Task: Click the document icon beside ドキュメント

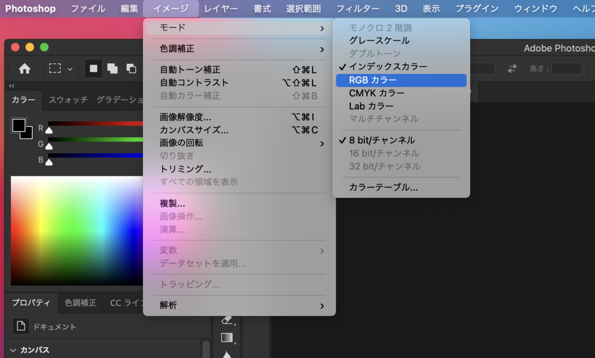Action: point(21,326)
